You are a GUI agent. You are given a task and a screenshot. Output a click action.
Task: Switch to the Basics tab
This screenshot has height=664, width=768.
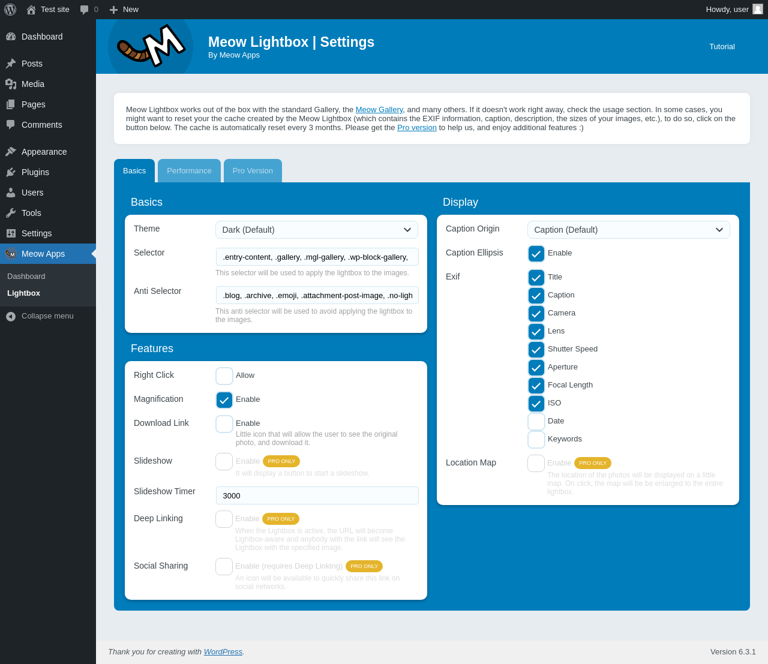pyautogui.click(x=134, y=171)
